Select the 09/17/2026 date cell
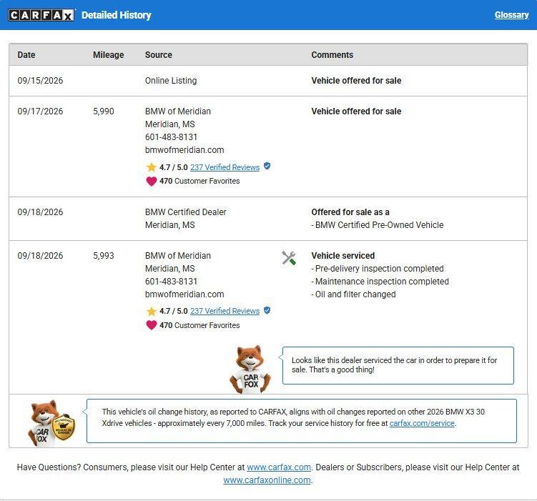 pyautogui.click(x=40, y=111)
